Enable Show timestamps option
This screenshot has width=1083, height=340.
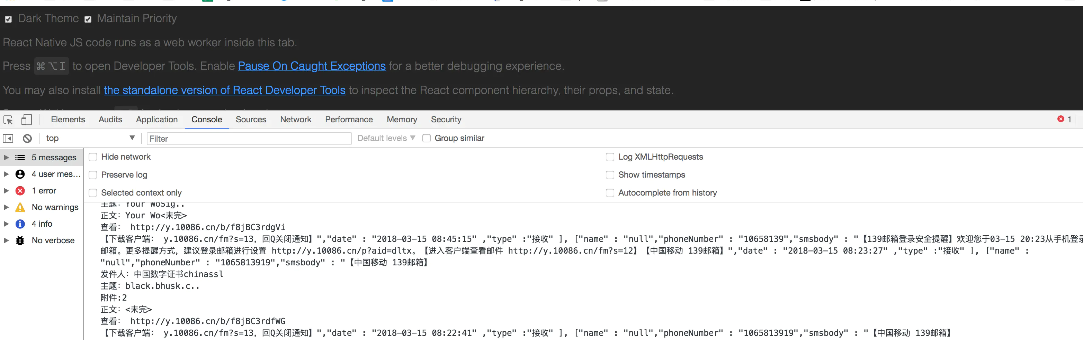tap(610, 175)
